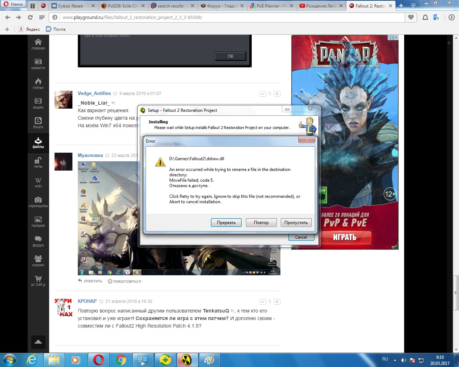This screenshot has height=367, width=459.
Task: Upvote the Vedge_Antilles comment
Action: click(x=277, y=94)
